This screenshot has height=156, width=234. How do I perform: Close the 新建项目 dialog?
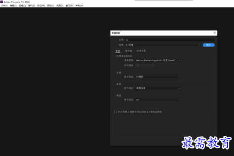(215, 33)
